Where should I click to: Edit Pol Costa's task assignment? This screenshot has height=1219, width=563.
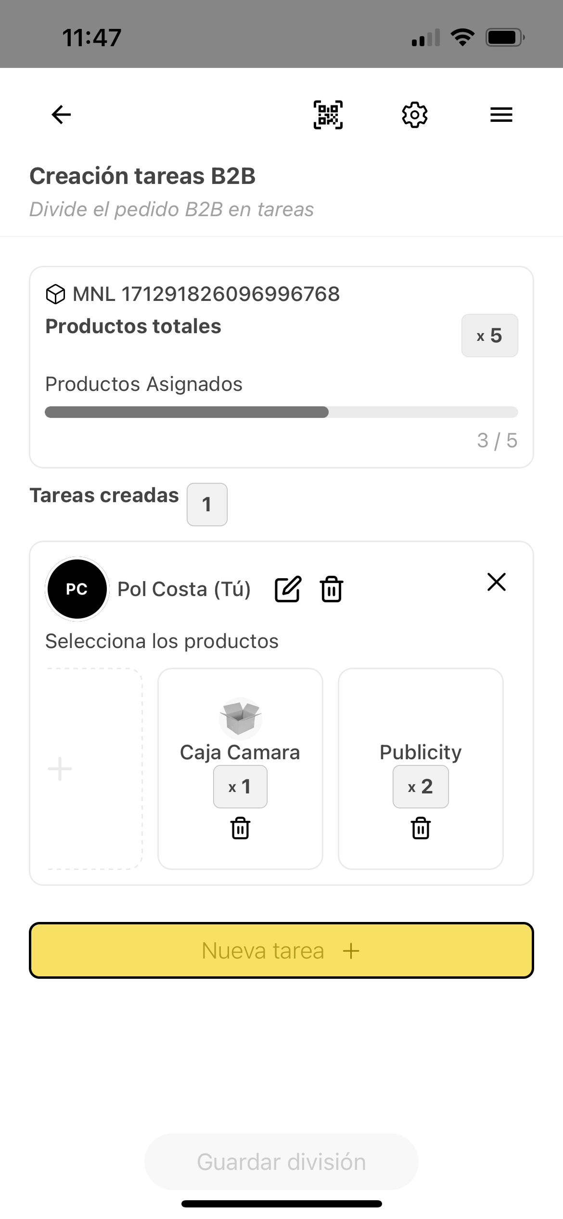(288, 589)
